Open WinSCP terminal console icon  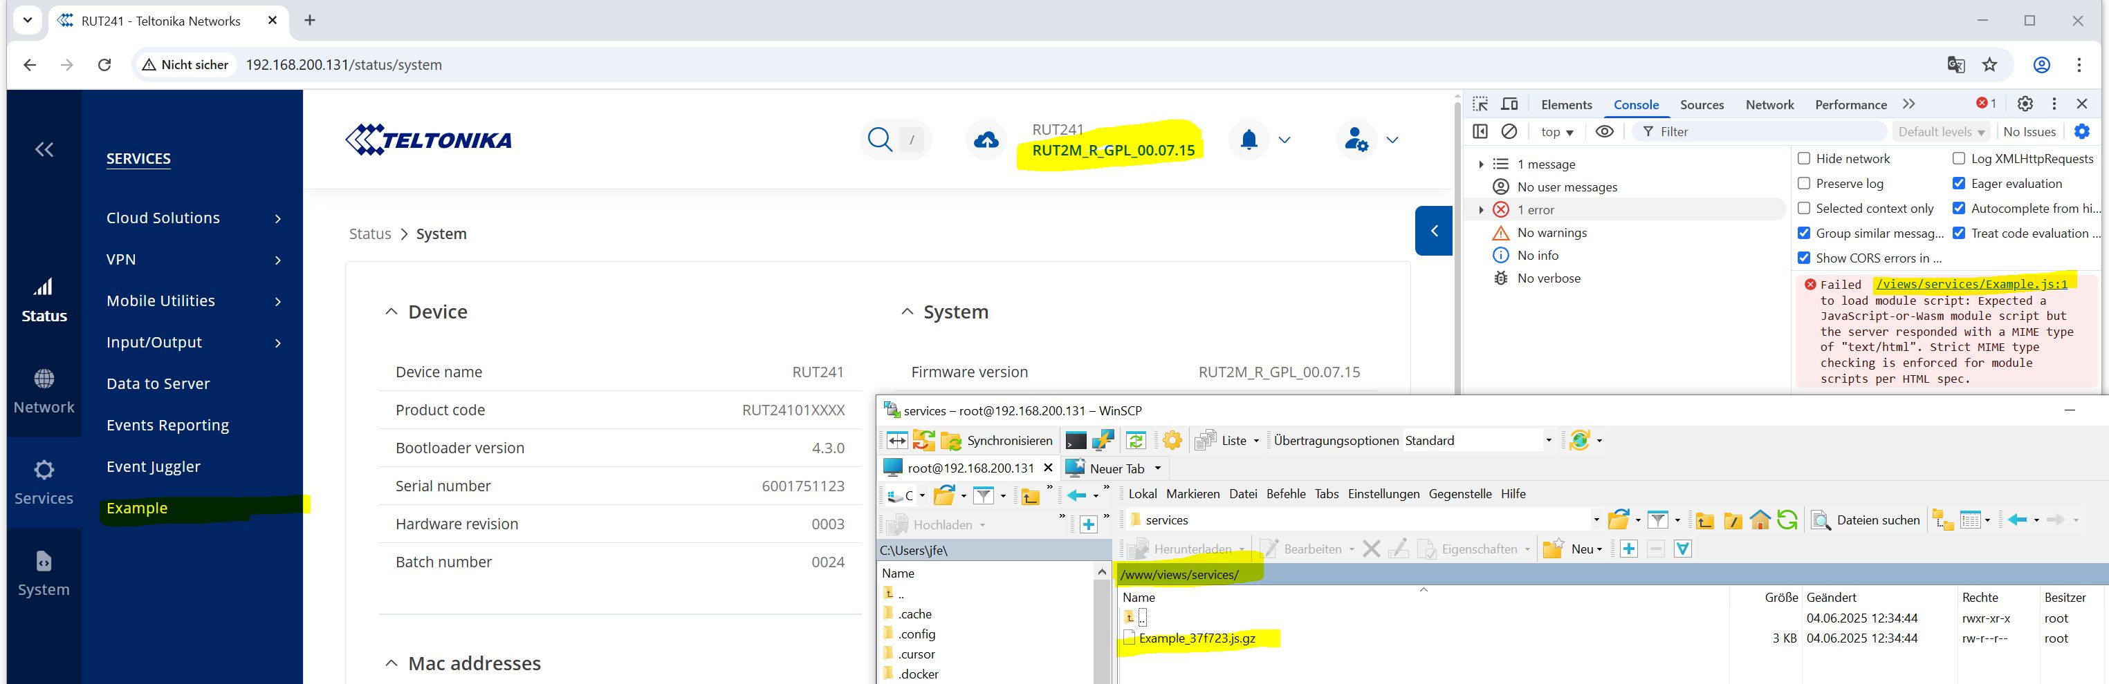(x=1076, y=441)
